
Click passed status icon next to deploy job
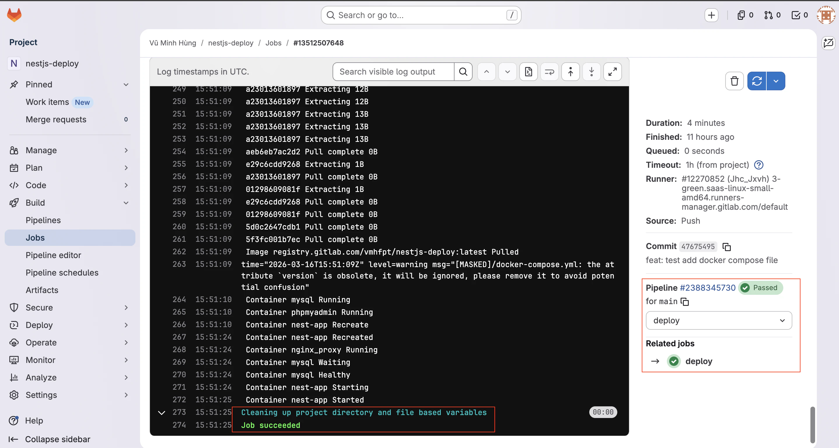(674, 361)
